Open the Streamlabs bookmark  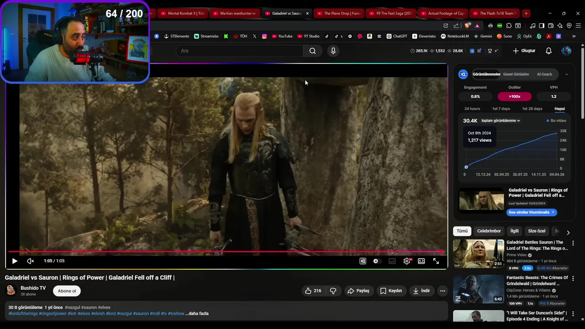(x=206, y=36)
